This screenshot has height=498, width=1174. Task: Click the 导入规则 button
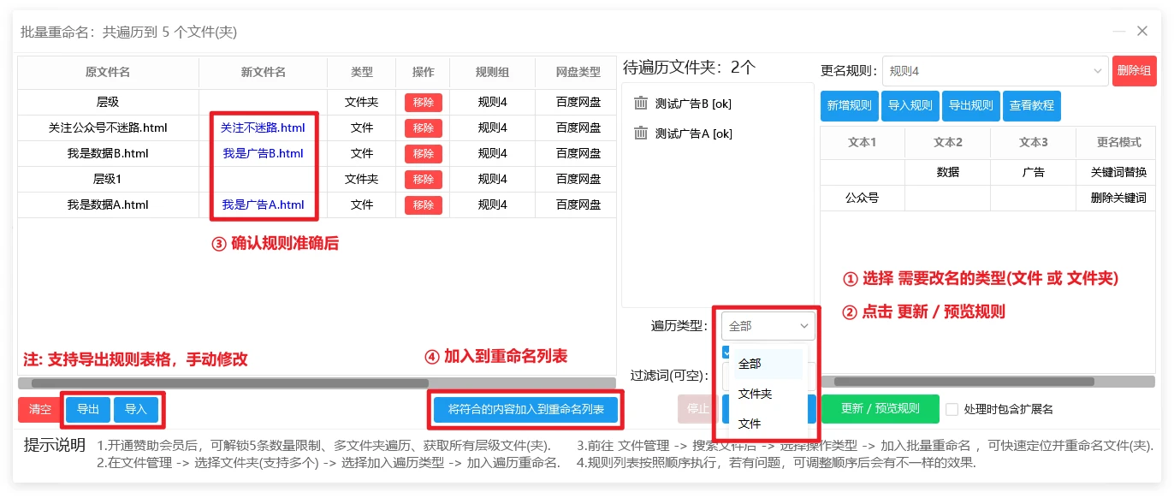[x=910, y=106]
